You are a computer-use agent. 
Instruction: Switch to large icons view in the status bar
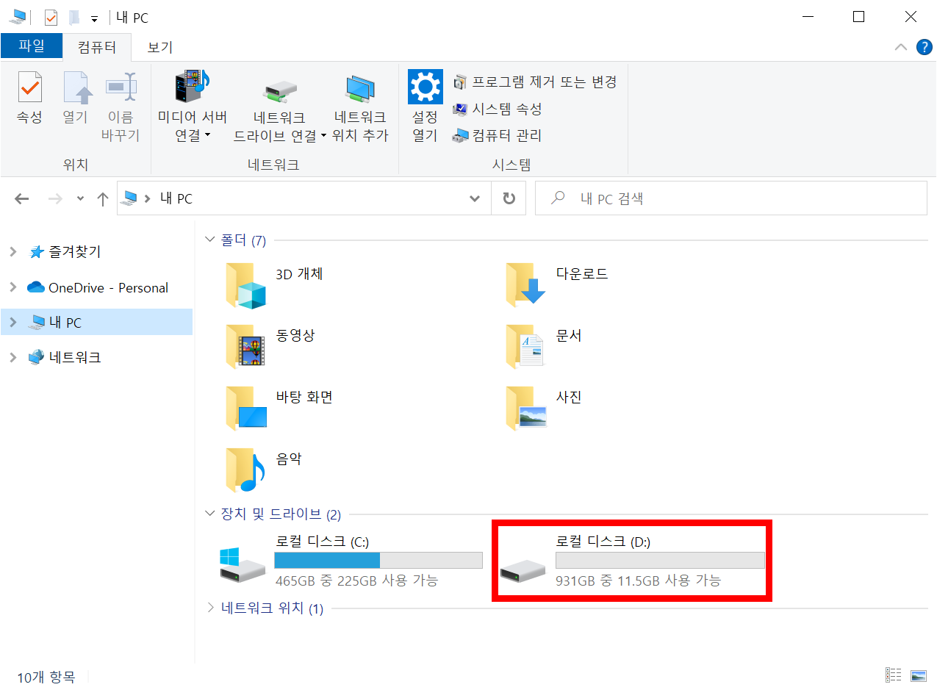918,675
